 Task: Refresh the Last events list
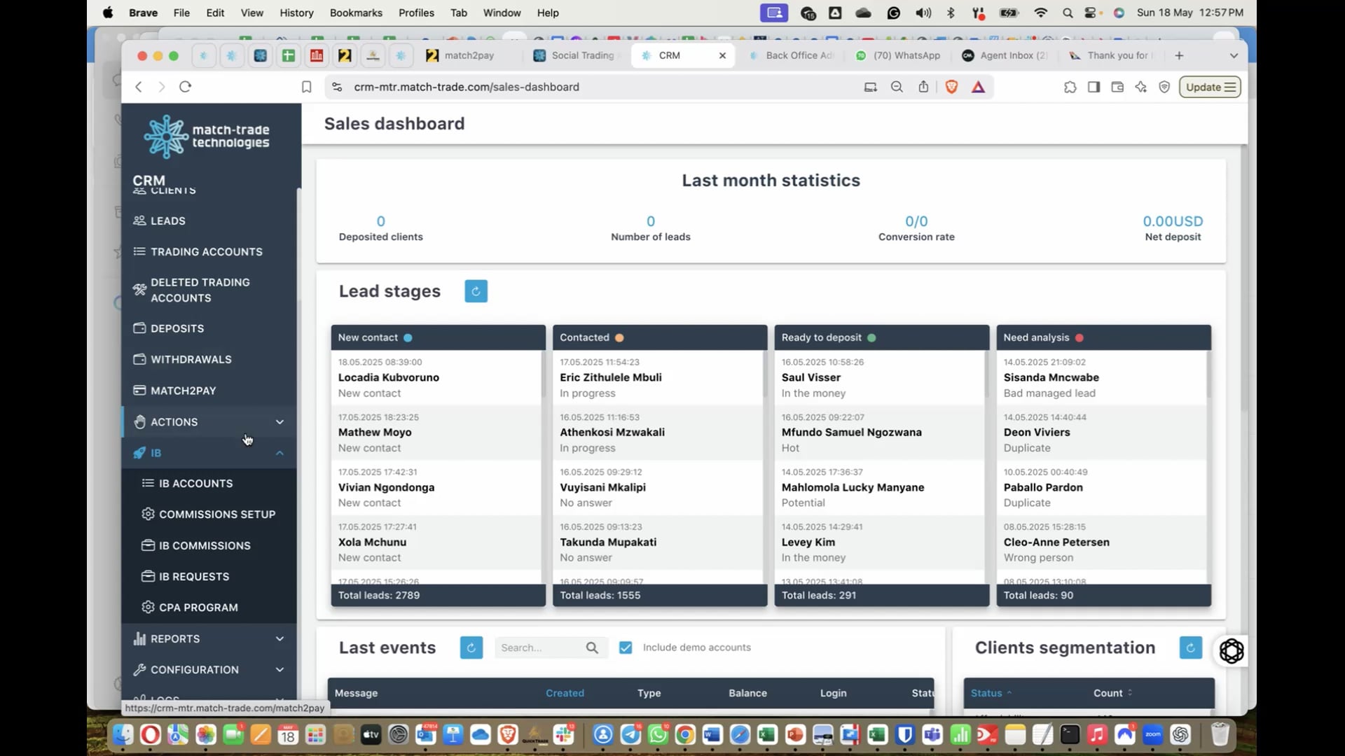point(471,647)
